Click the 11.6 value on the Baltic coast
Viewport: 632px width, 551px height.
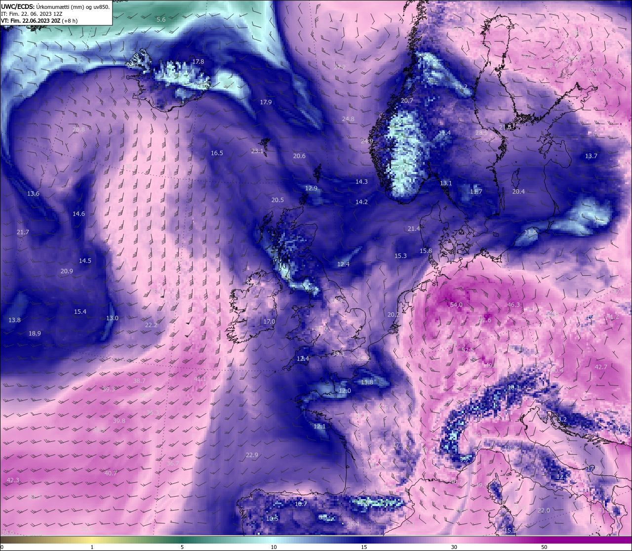(530, 232)
